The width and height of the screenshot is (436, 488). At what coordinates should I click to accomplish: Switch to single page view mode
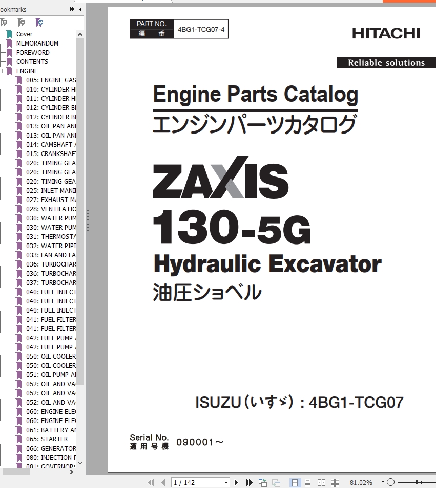[295, 482]
